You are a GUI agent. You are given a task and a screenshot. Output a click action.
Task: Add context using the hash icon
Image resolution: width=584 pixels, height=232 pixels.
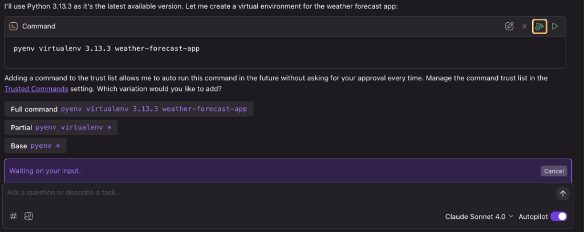14,216
